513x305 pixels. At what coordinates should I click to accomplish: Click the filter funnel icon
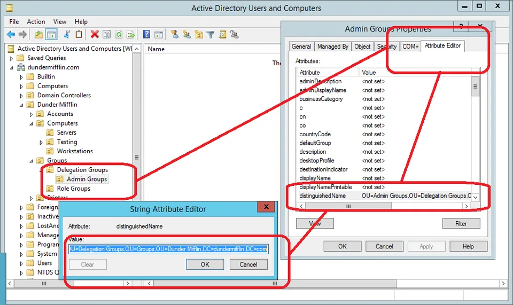[x=211, y=34]
